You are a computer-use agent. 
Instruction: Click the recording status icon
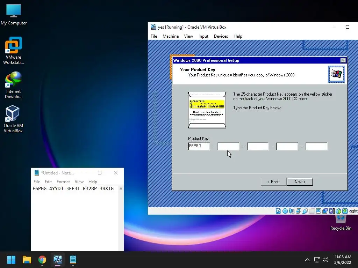click(325, 211)
